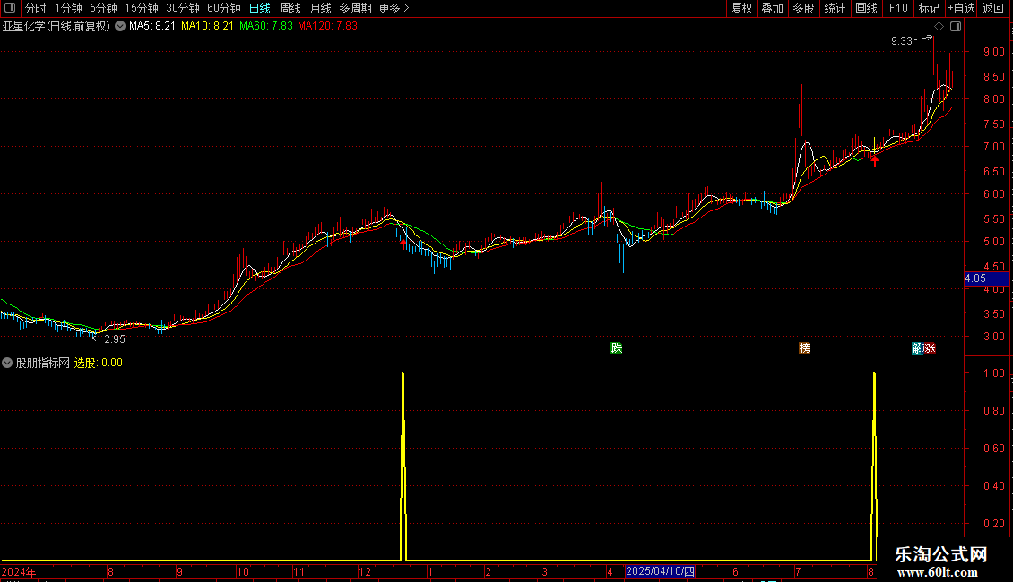Click MA120: 7.83 label

point(327,26)
